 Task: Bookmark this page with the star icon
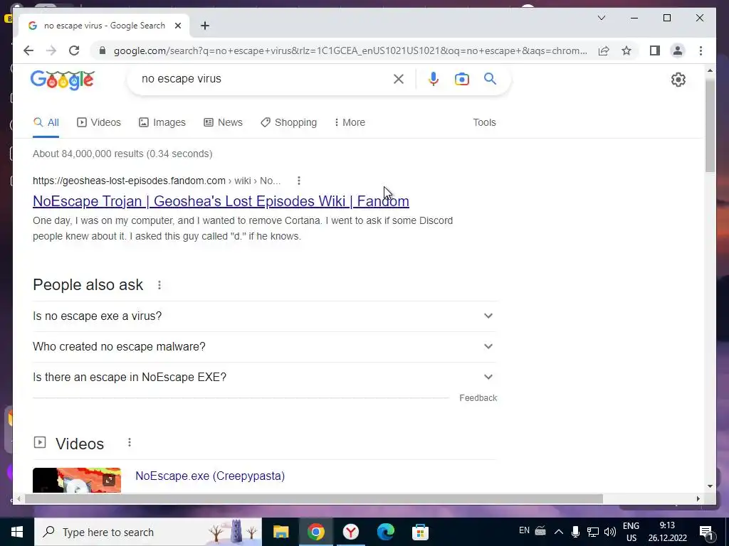coord(626,50)
